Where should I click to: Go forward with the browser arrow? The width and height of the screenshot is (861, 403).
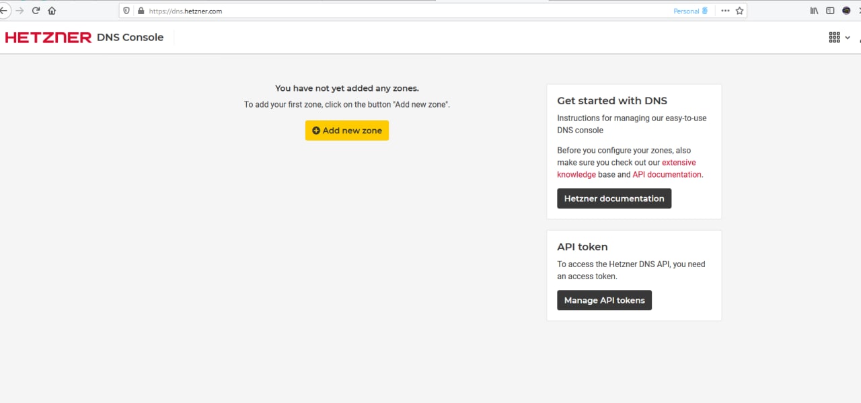click(x=20, y=11)
